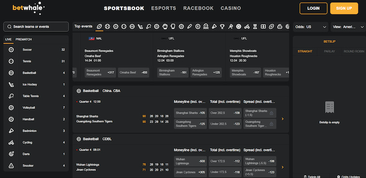
Task: Select the baseball icon in the sports bar
Action: (107, 27)
